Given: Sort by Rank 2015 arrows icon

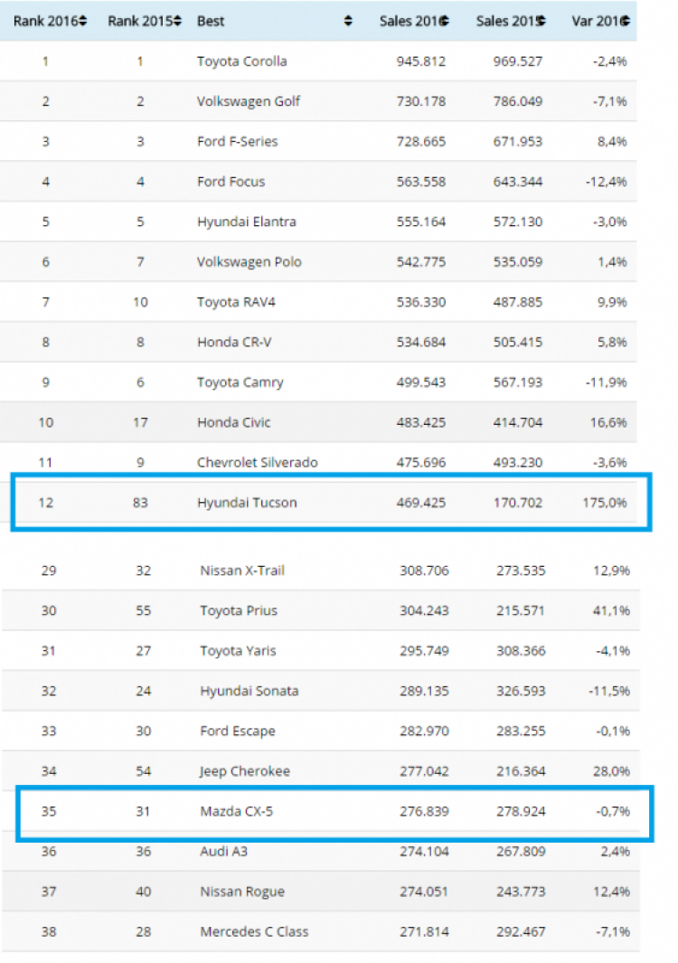Looking at the screenshot, I should point(177,21).
